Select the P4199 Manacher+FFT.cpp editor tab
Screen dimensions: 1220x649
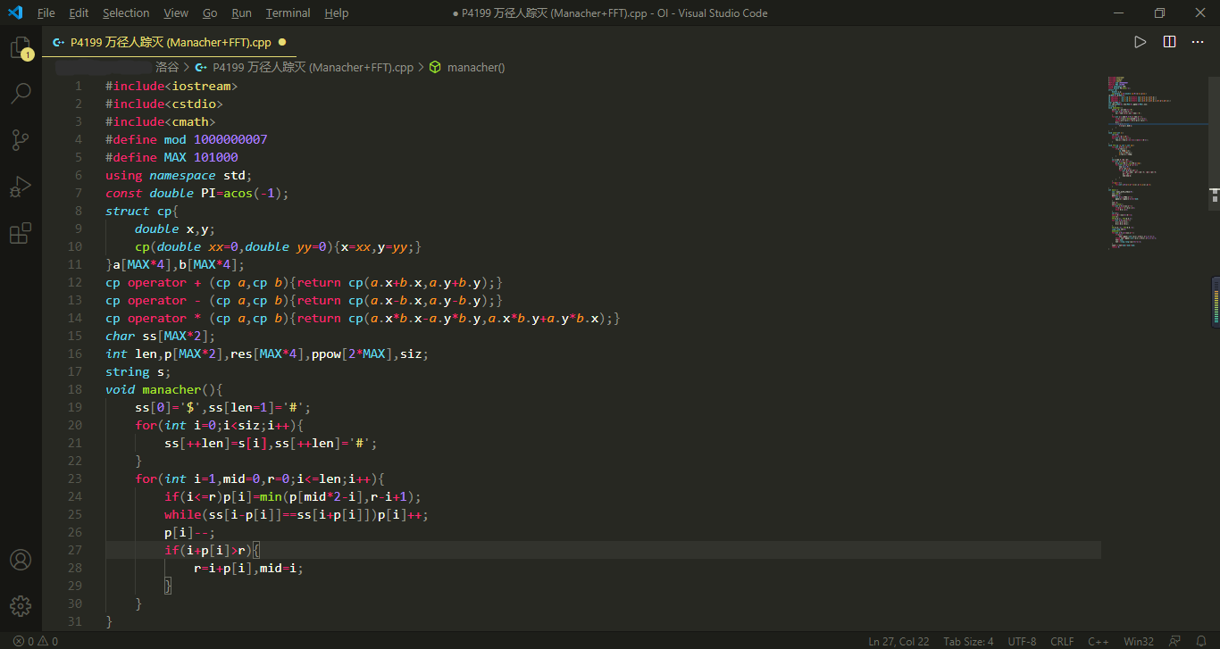tap(170, 42)
